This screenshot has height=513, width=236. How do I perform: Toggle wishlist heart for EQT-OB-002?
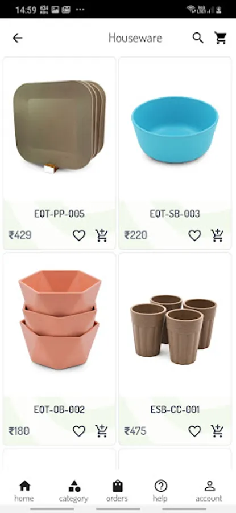point(79,431)
